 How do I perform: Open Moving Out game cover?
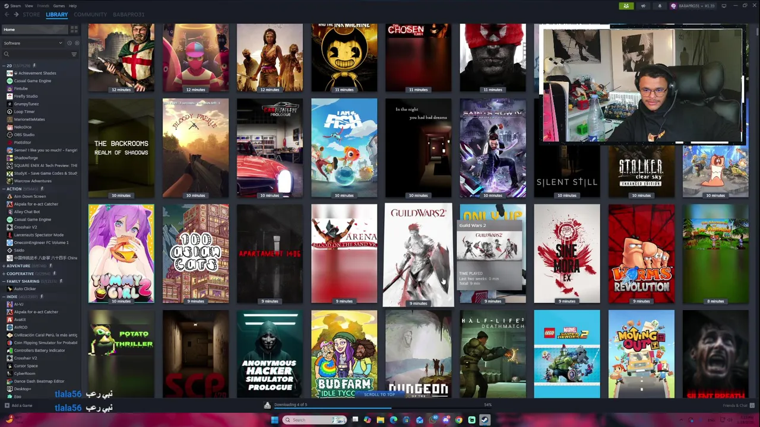click(x=641, y=354)
